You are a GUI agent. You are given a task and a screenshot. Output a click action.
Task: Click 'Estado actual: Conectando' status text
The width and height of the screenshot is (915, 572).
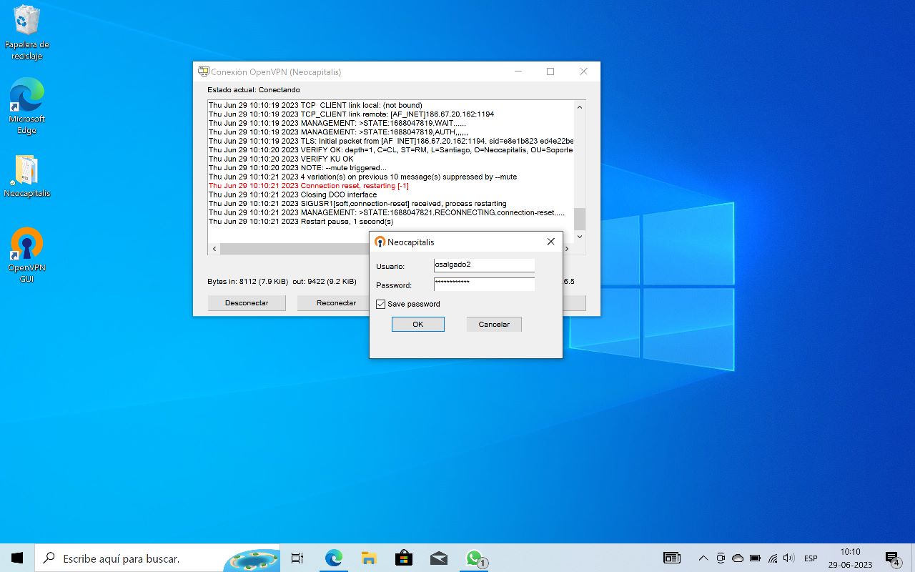tap(254, 90)
